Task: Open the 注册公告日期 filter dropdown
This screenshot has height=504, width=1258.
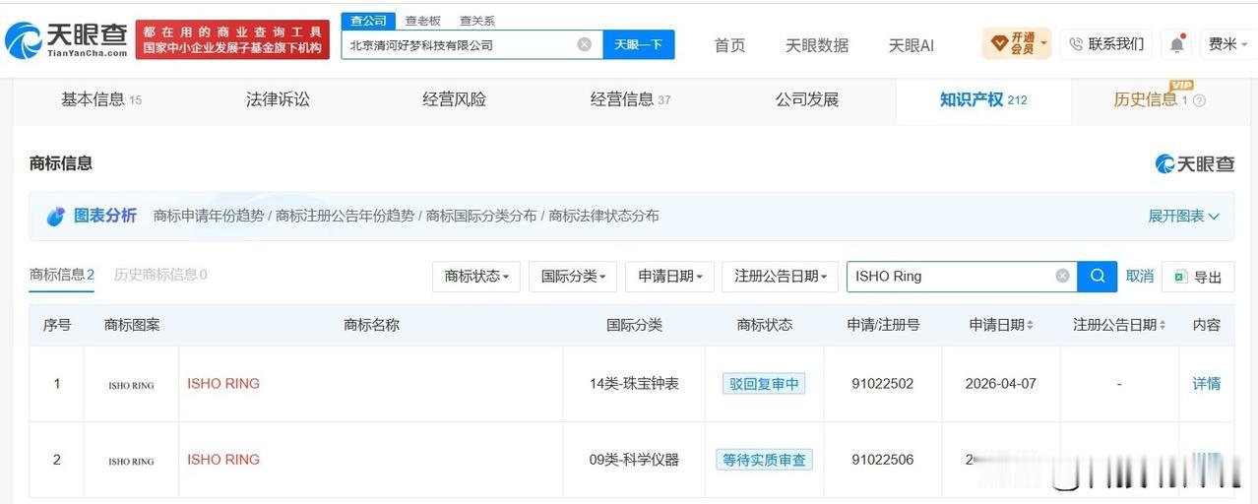Action: click(x=780, y=277)
